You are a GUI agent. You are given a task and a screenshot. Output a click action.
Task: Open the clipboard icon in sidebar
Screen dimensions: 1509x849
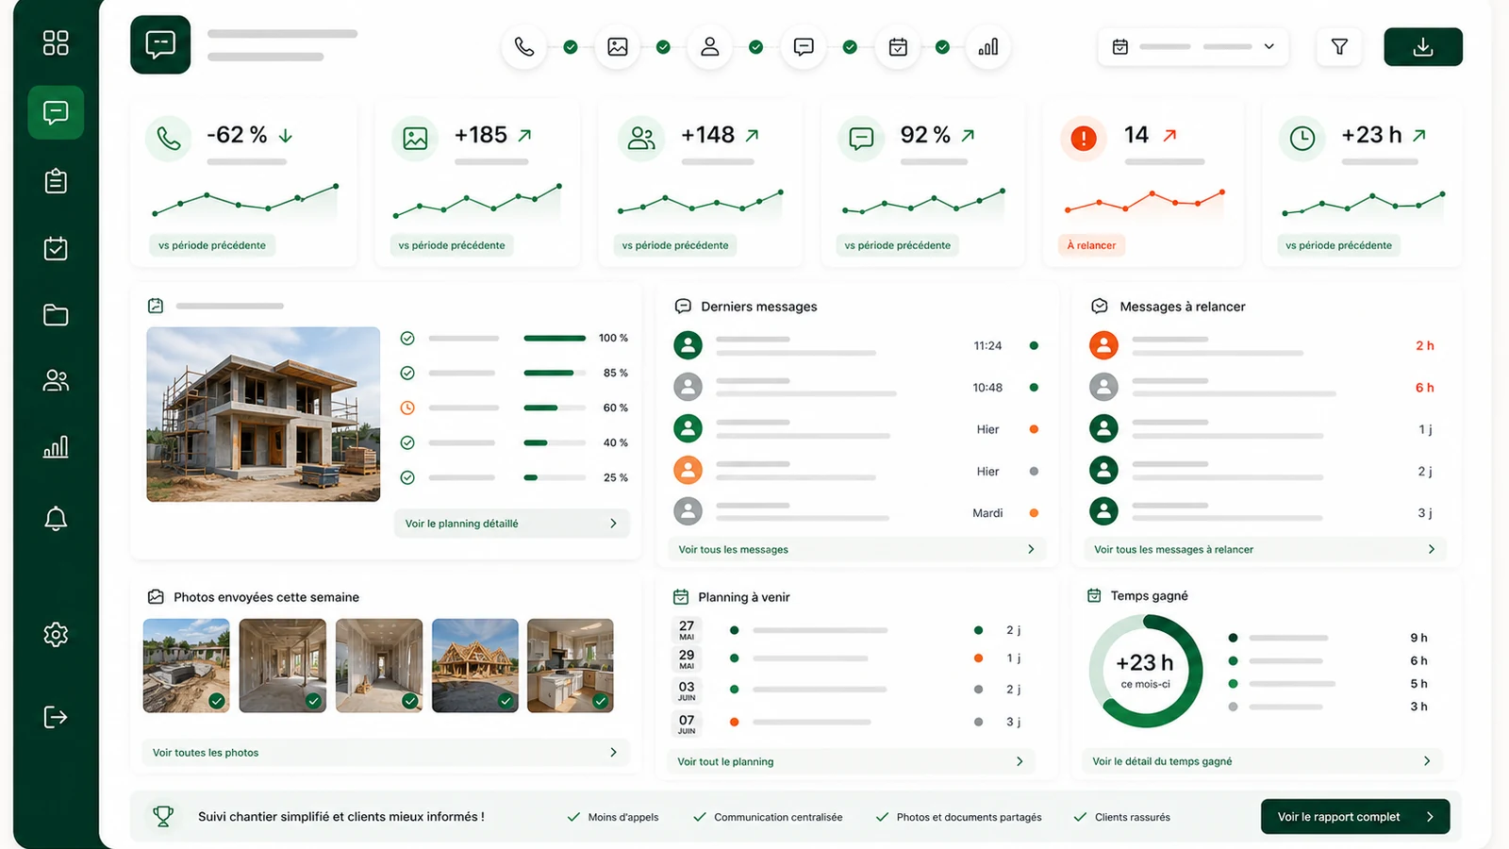[x=56, y=181]
